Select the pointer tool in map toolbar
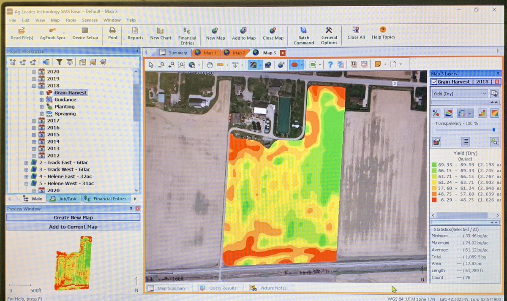 coord(151,65)
